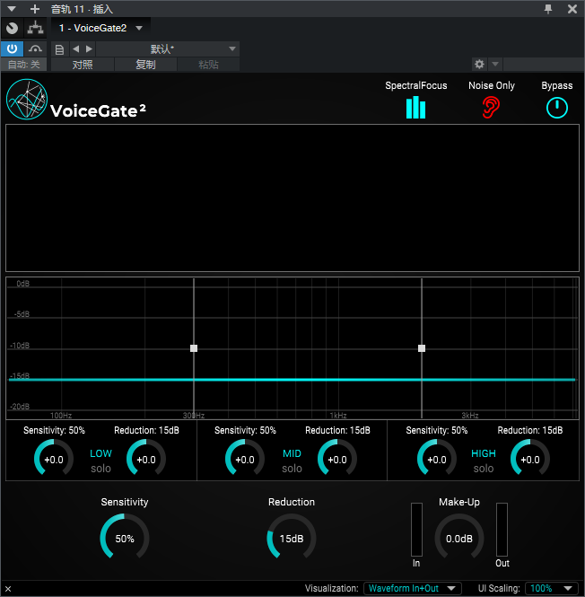Click the plus add insert icon
585x597 pixels.
tap(35, 9)
